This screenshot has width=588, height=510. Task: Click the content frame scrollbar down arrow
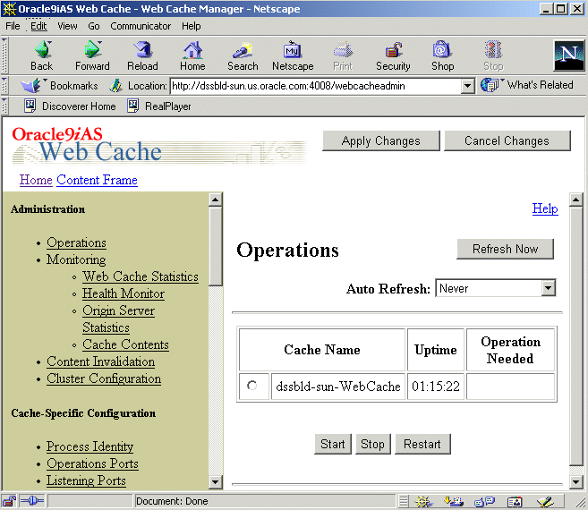(576, 482)
